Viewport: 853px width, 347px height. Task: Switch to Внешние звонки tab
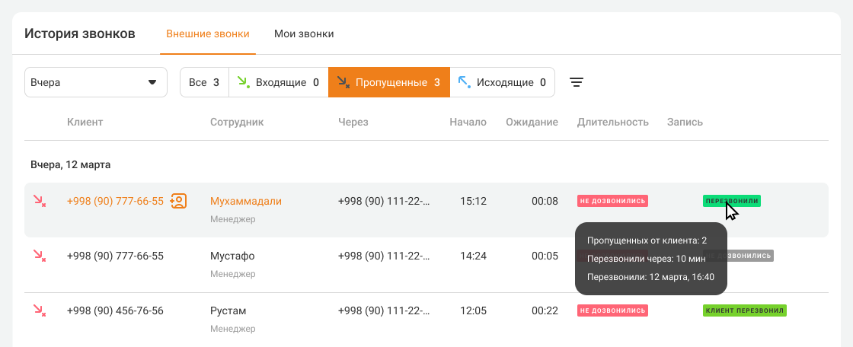207,34
